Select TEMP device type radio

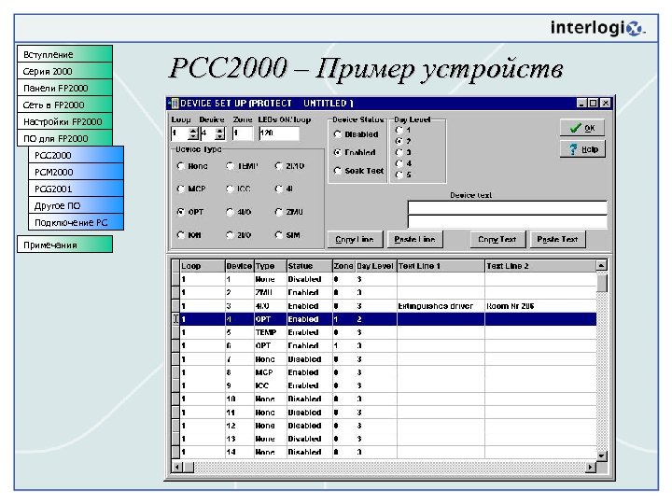coord(231,166)
